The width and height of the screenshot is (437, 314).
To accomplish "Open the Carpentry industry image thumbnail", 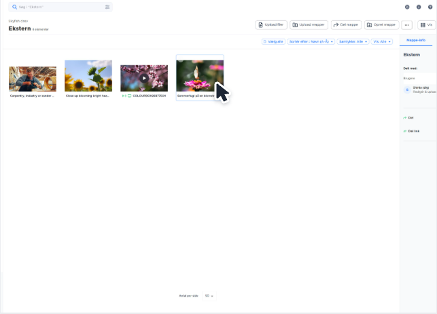I will click(33, 79).
